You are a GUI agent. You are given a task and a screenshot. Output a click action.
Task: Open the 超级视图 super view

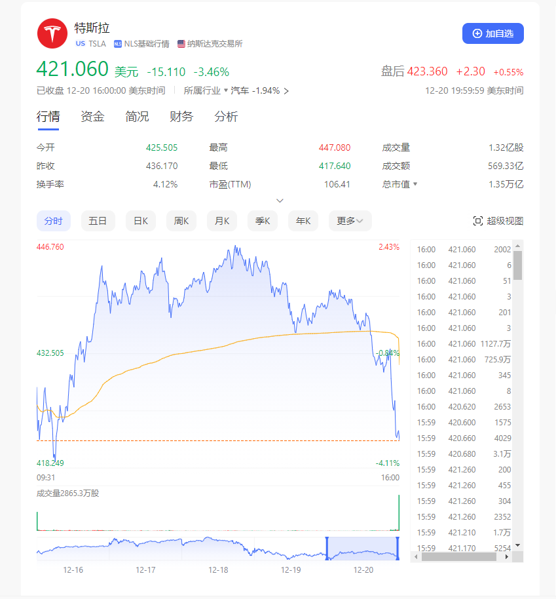(498, 221)
